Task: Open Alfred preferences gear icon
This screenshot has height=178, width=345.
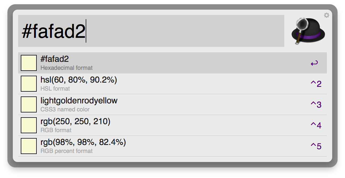Action: click(x=327, y=15)
